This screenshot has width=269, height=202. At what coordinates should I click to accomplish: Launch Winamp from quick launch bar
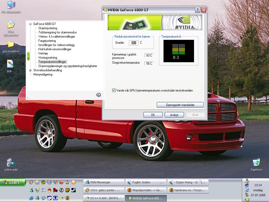pos(31,182)
